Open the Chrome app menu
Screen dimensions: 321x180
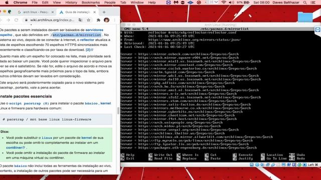click(20, 2)
